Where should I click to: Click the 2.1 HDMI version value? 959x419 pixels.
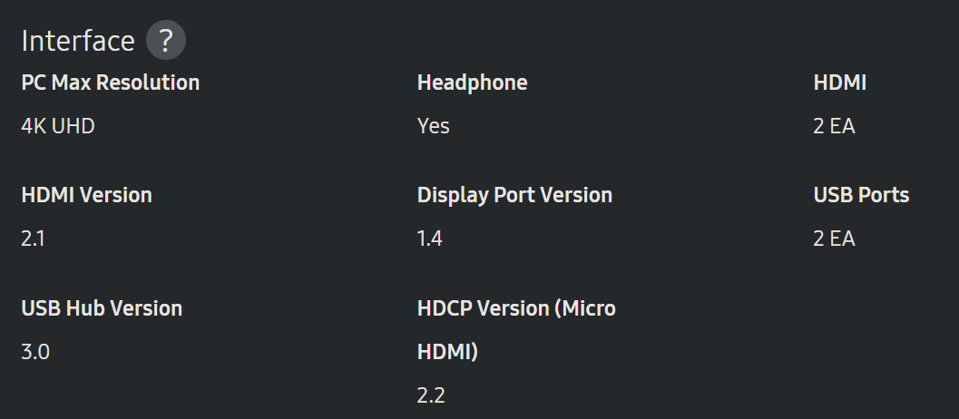pyautogui.click(x=34, y=239)
